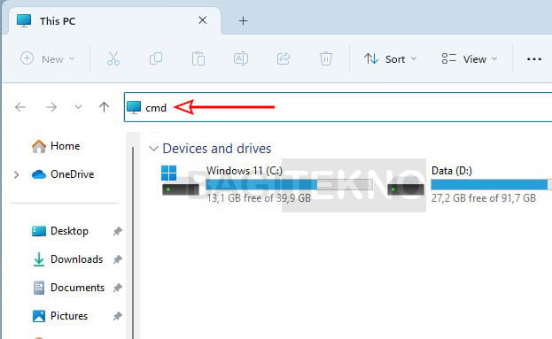Click the pin icon beside Pictures
This screenshot has height=339, width=552.
click(x=117, y=316)
